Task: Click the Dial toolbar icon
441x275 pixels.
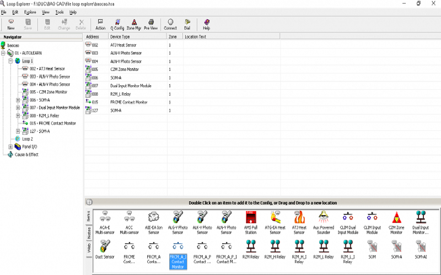Action: [x=187, y=24]
